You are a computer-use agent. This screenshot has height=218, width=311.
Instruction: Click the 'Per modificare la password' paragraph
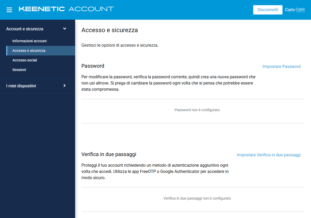[x=168, y=83]
